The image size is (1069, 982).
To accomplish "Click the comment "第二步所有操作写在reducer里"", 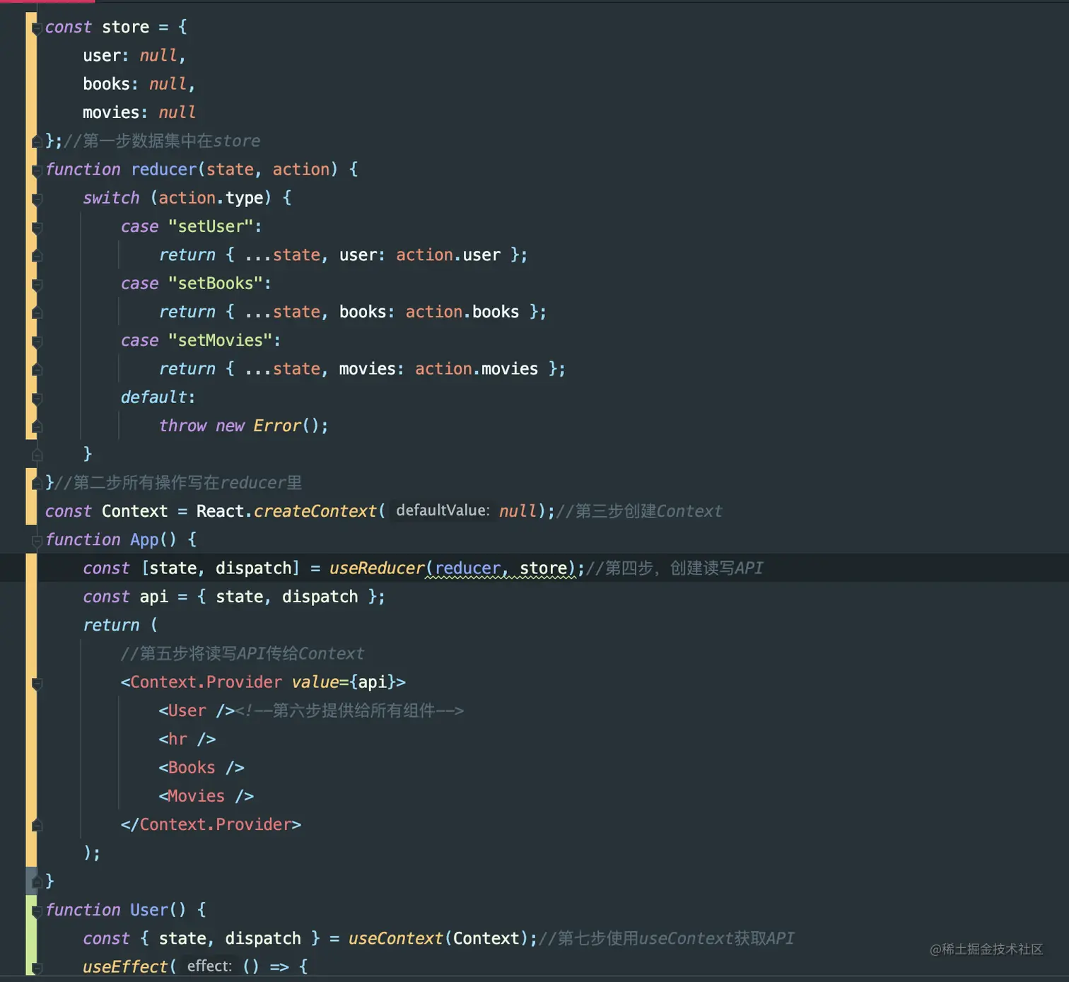I will coord(178,482).
